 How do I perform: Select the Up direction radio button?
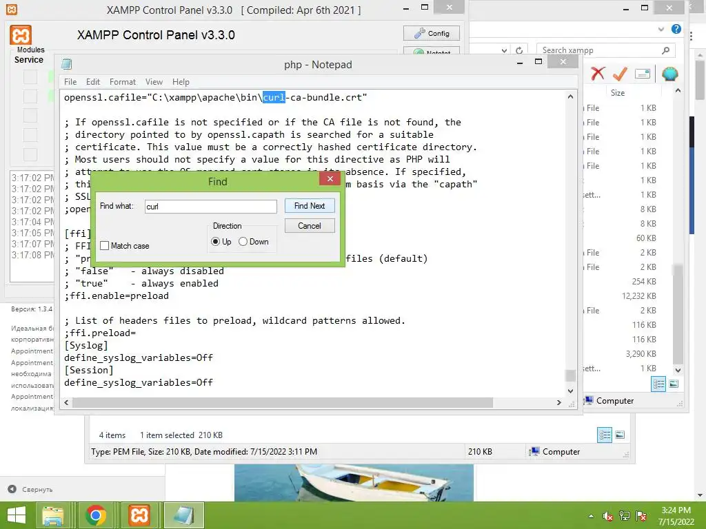pos(215,242)
